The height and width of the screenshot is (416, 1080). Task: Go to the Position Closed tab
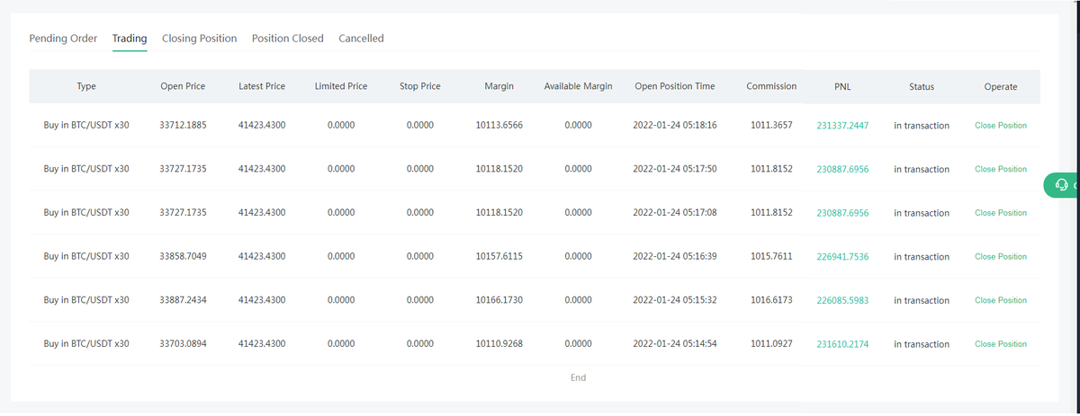pyautogui.click(x=287, y=39)
